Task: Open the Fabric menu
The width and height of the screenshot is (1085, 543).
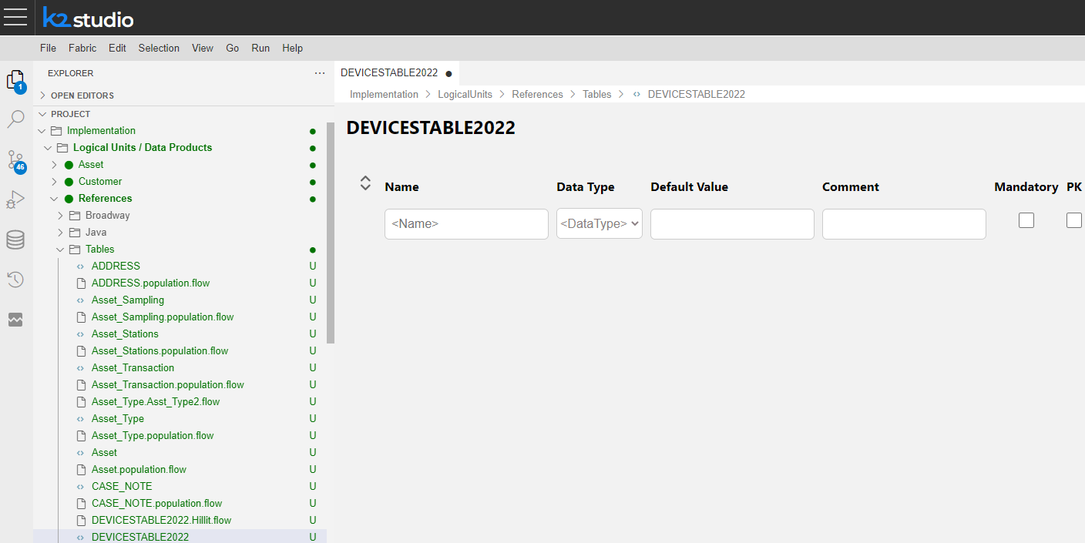Action: tap(82, 48)
